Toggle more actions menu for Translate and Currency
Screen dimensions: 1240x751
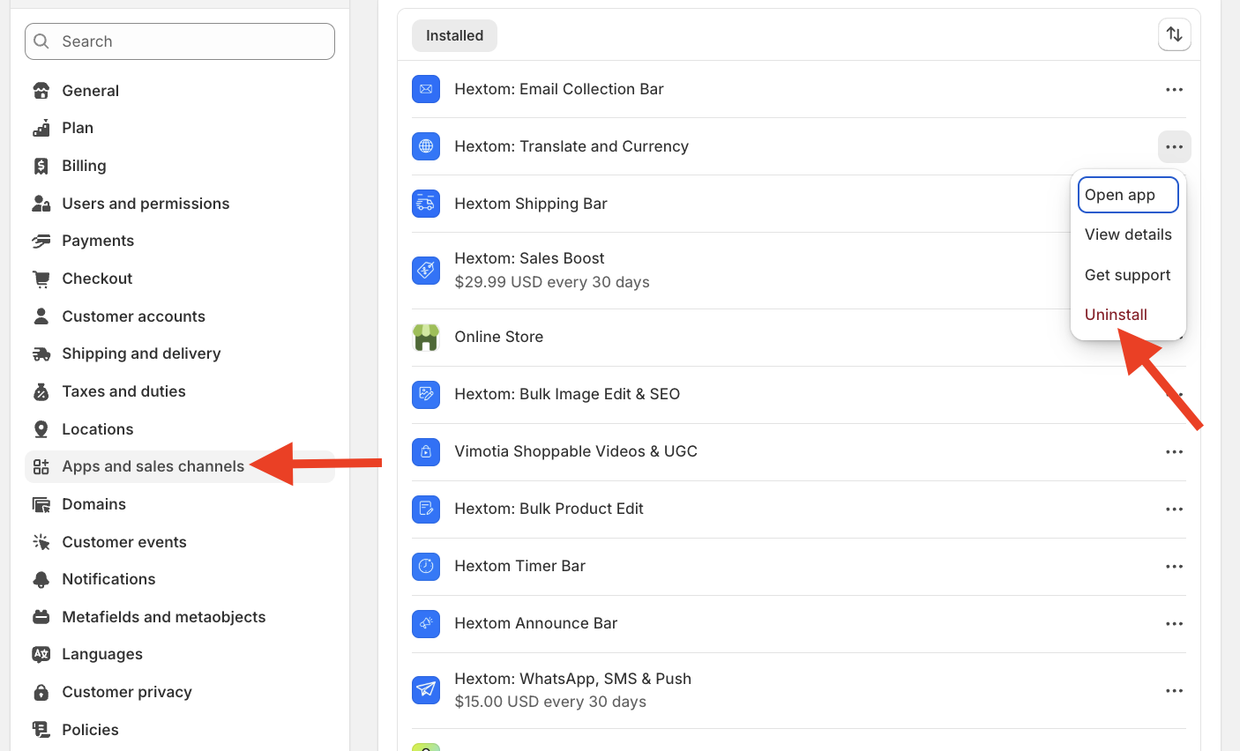click(x=1174, y=146)
